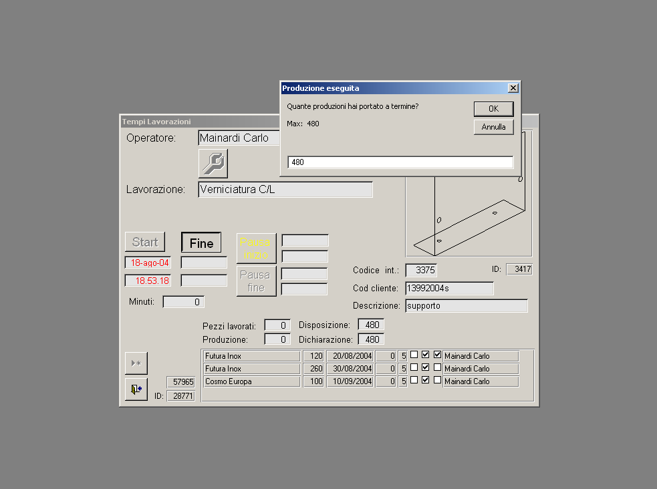This screenshot has width=657, height=489.
Task: Click the wrench tool icon button
Action: pos(213,163)
